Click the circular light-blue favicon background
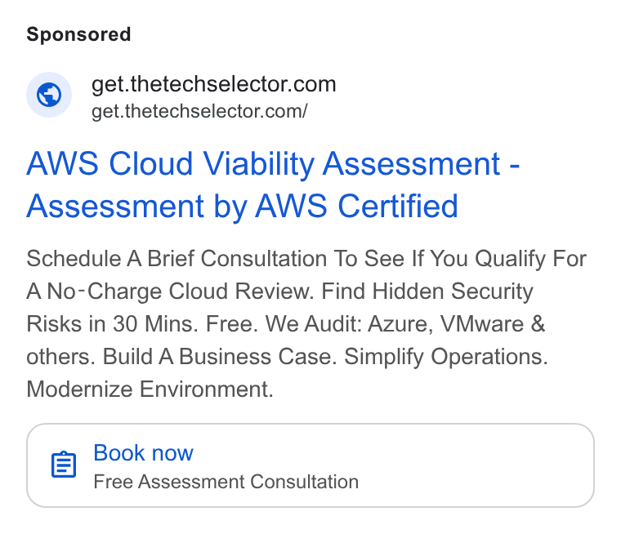 [49, 95]
